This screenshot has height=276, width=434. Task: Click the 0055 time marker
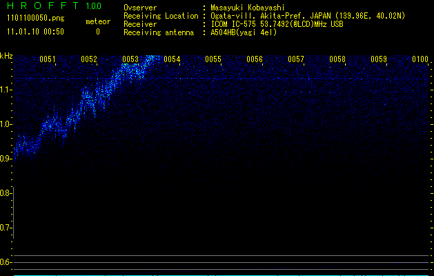tap(213, 59)
